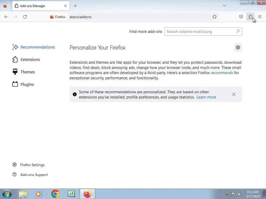Click the search magnifier icon
The image size is (266, 199).
click(238, 31)
